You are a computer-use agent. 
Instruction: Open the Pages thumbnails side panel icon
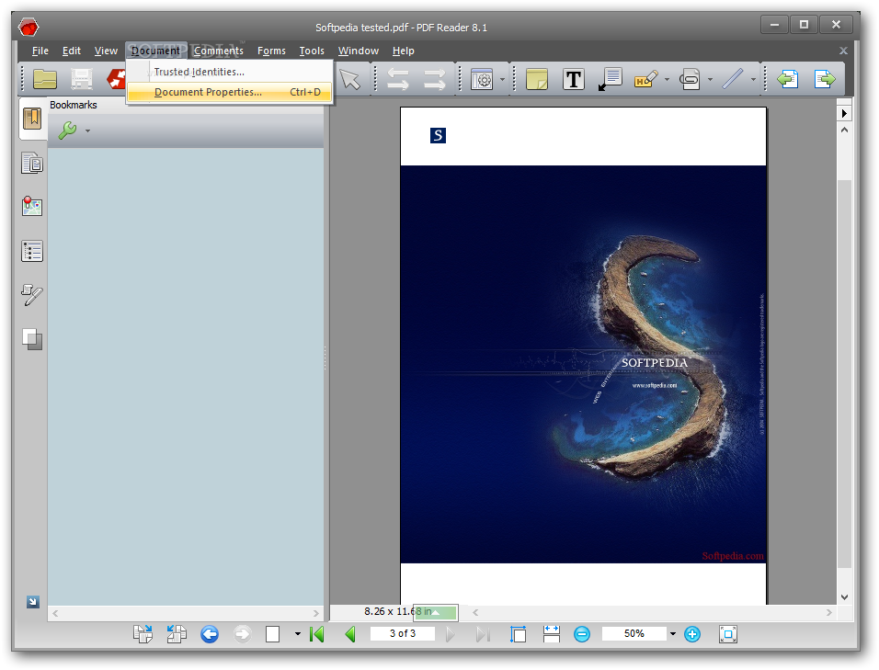pyautogui.click(x=32, y=163)
